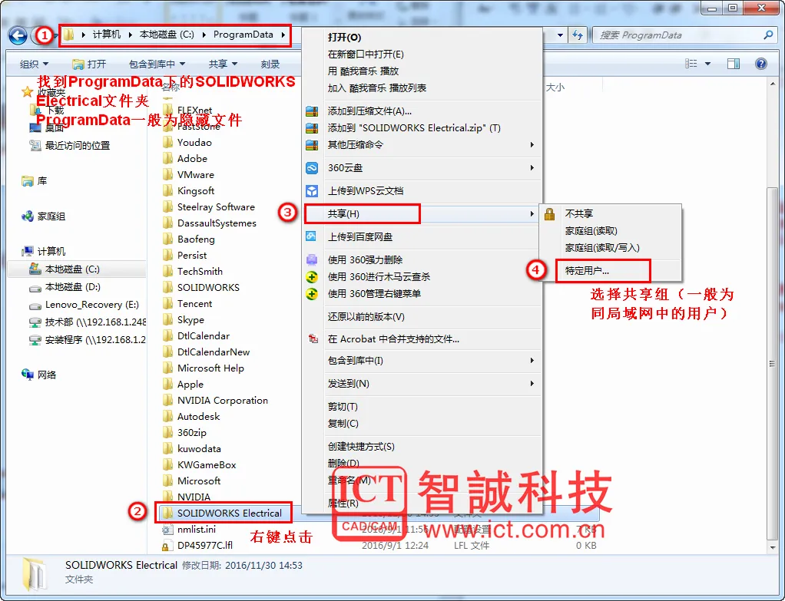Toggle the preview pane icon

(x=734, y=64)
